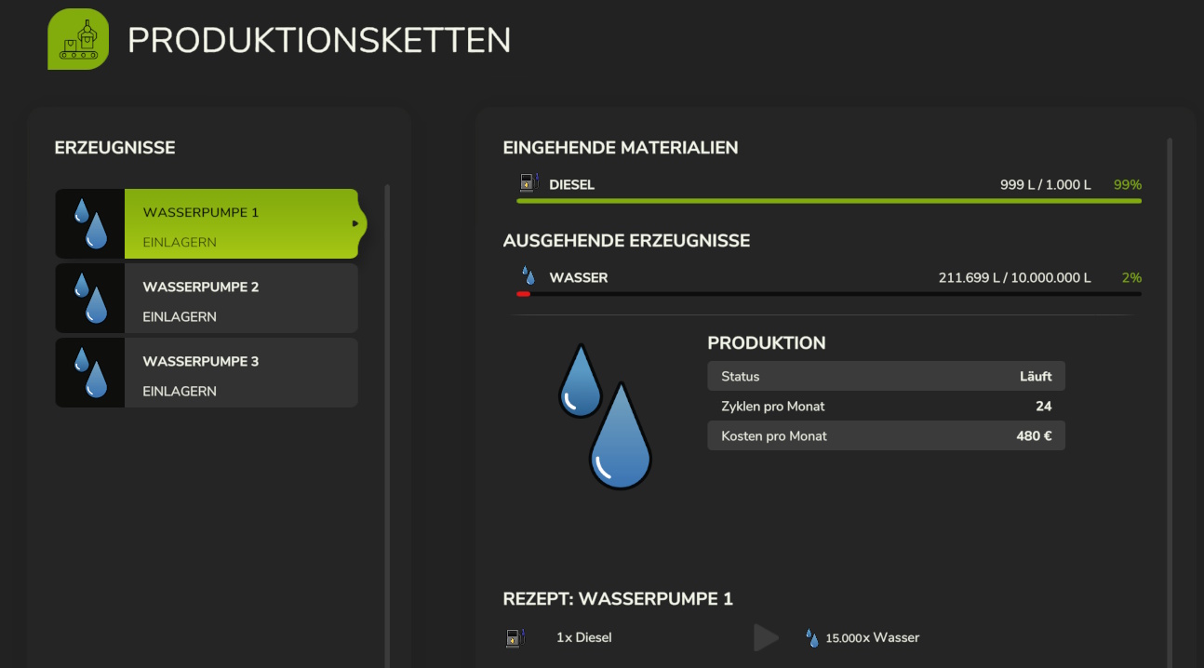Image resolution: width=1204 pixels, height=668 pixels.
Task: Click the large water drops production image
Action: point(605,417)
